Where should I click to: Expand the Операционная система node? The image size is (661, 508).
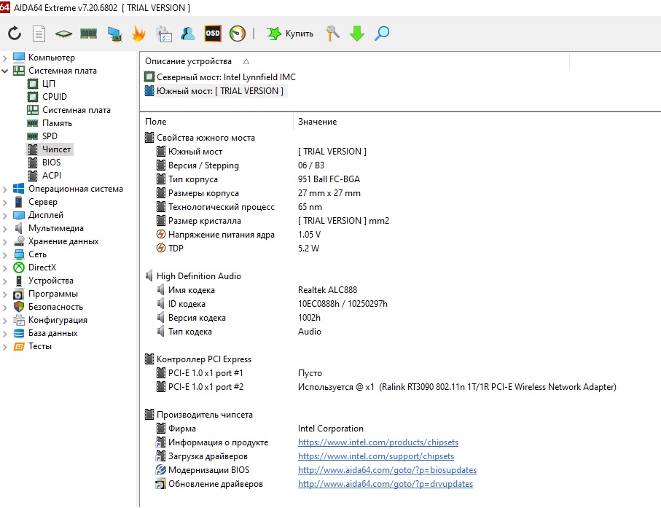click(x=5, y=189)
